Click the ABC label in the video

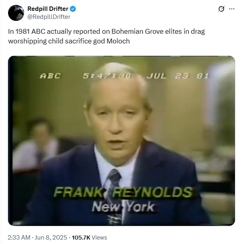tap(50, 76)
